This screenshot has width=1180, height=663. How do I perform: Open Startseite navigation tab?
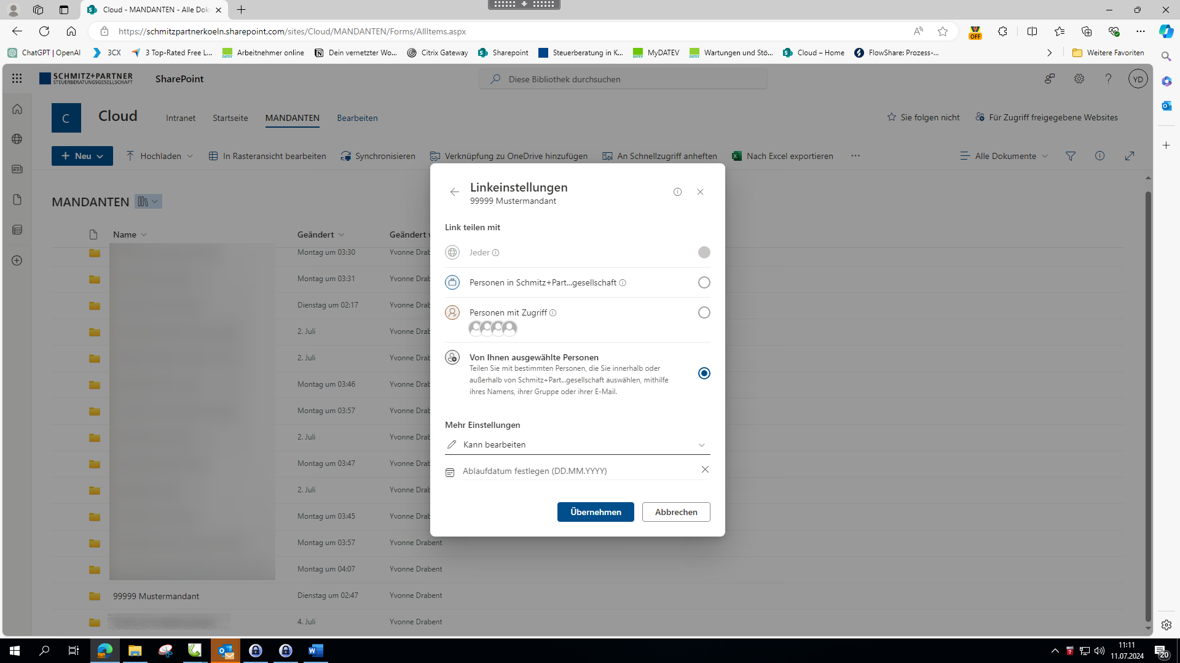click(230, 118)
